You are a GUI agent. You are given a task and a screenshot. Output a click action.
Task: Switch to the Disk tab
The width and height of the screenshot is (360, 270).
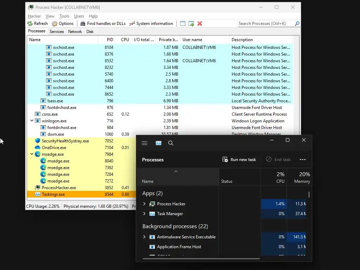pos(90,31)
